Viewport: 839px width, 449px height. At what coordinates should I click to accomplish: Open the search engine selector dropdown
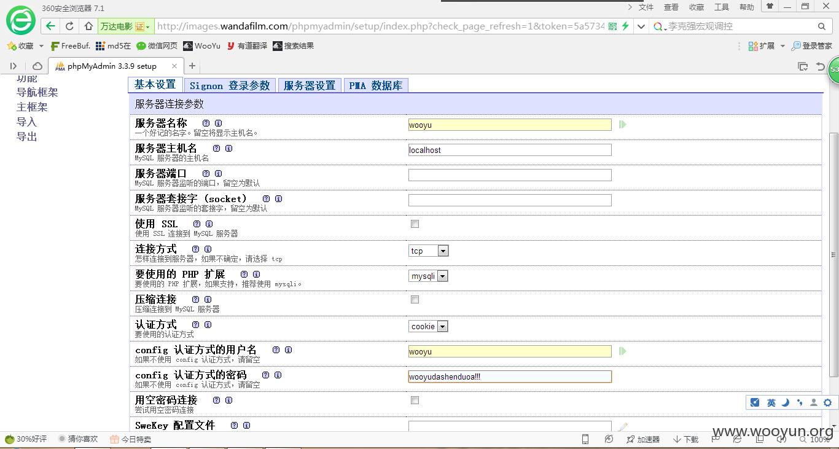(x=660, y=26)
